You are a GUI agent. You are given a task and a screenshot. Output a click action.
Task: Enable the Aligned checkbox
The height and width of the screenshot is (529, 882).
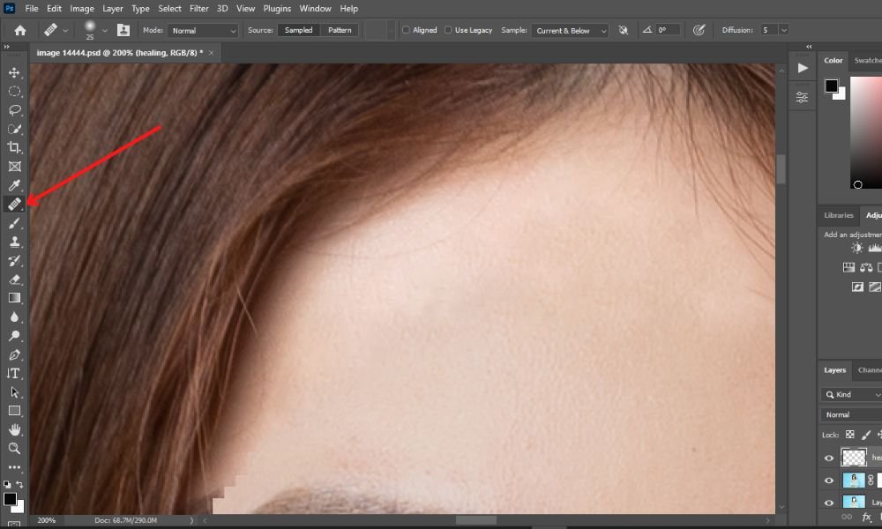(x=406, y=30)
